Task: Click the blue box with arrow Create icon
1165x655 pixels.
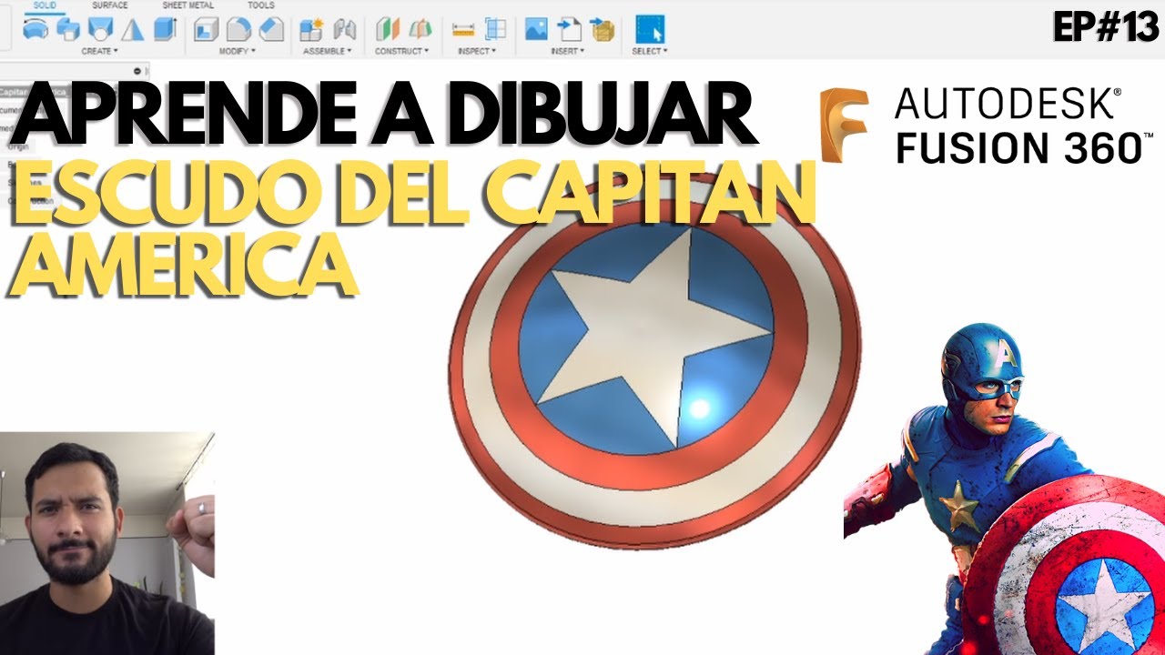Action: tap(165, 30)
